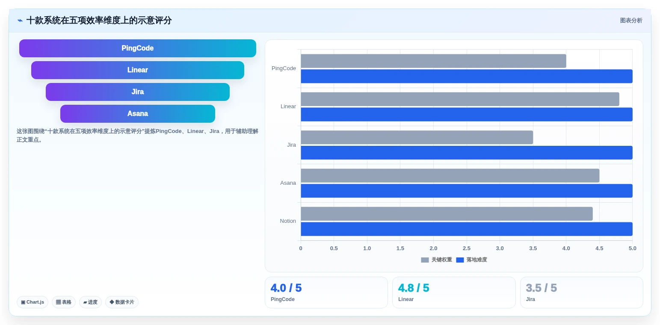Click Linear's gray 关键权重 bar
660x325 pixels.
pyautogui.click(x=460, y=99)
